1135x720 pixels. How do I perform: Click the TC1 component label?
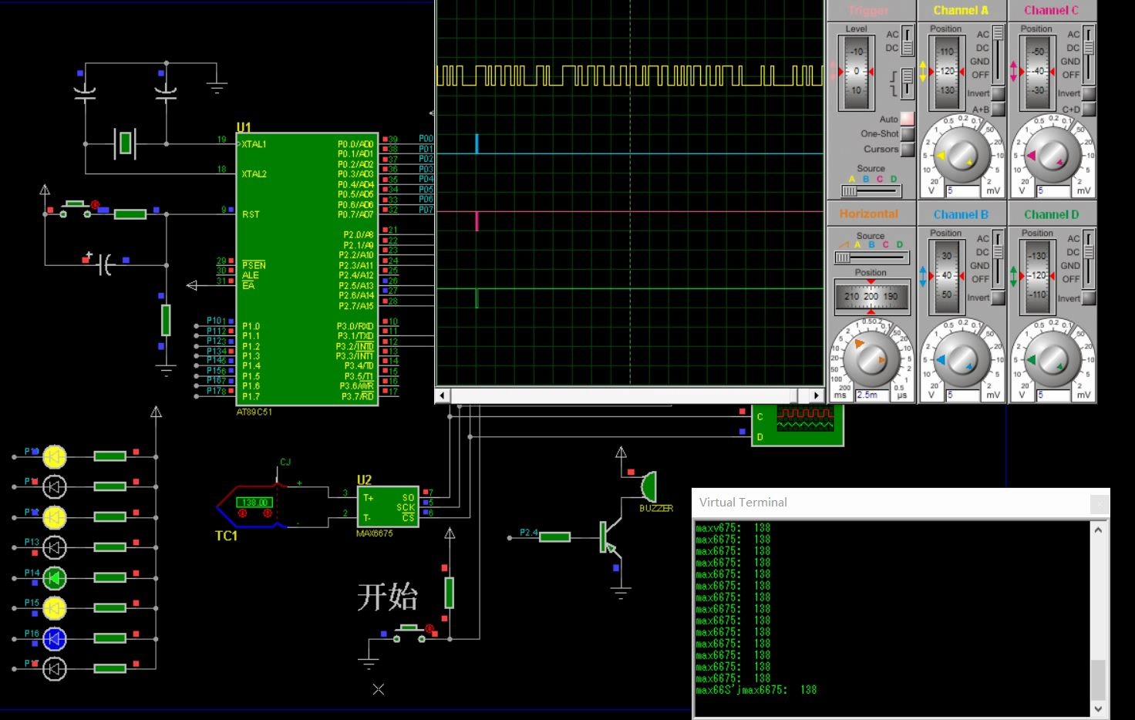coord(226,536)
